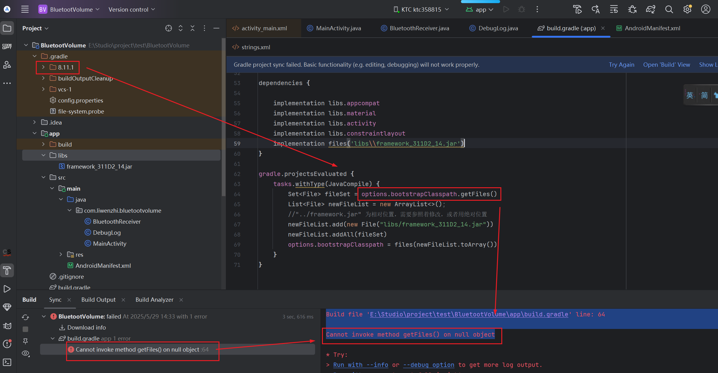718x373 pixels.
Task: Sync project with Gradle files
Action: (651, 9)
